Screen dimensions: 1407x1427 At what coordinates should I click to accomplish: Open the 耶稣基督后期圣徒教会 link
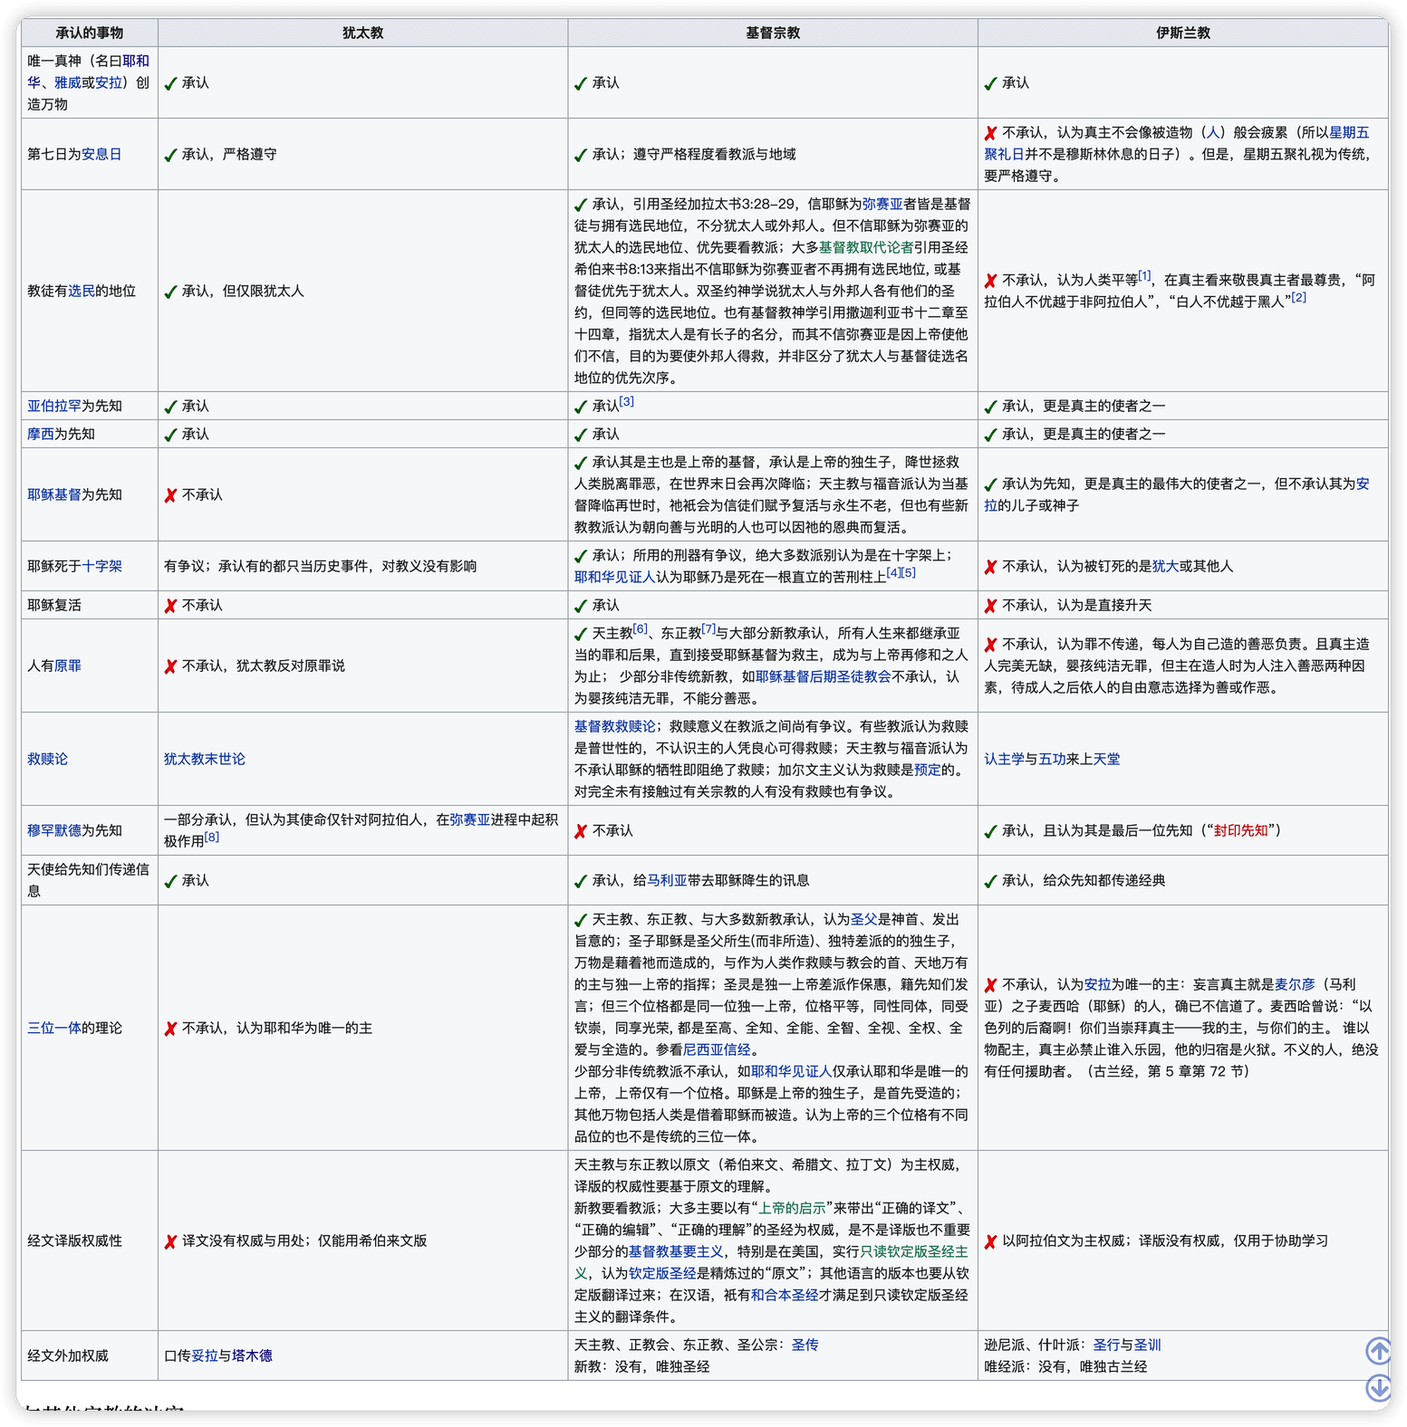(x=823, y=676)
